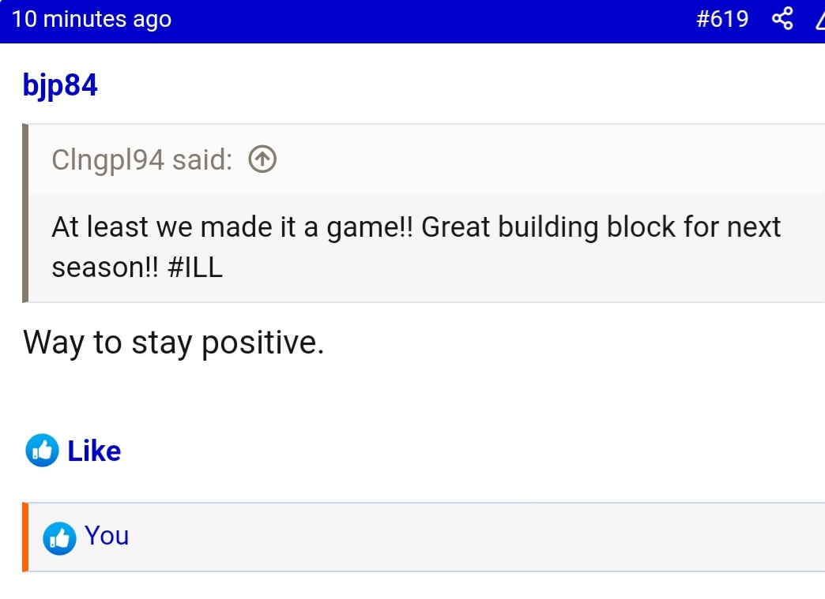This screenshot has height=599, width=825.
Task: Jump to Clngpl94's original post via arrow icon
Action: (x=261, y=159)
